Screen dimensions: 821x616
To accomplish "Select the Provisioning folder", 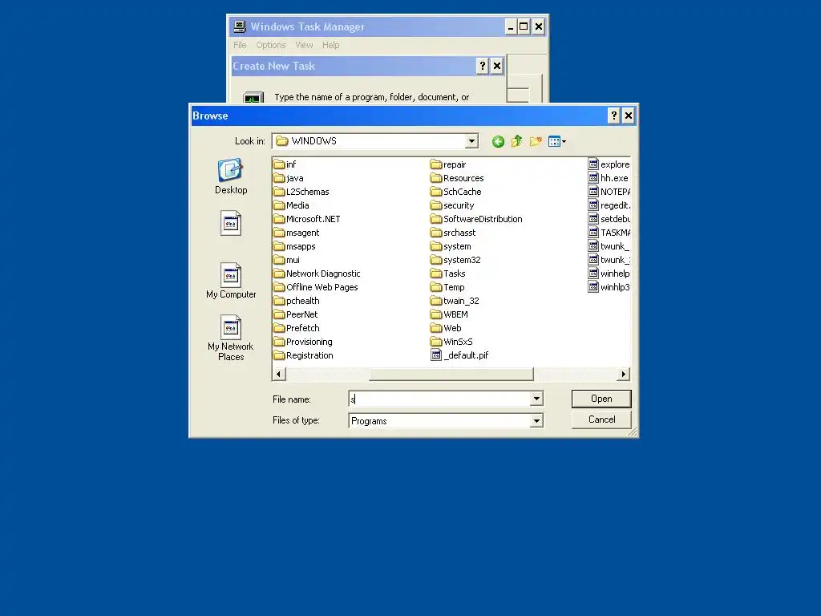I will [x=302, y=342].
